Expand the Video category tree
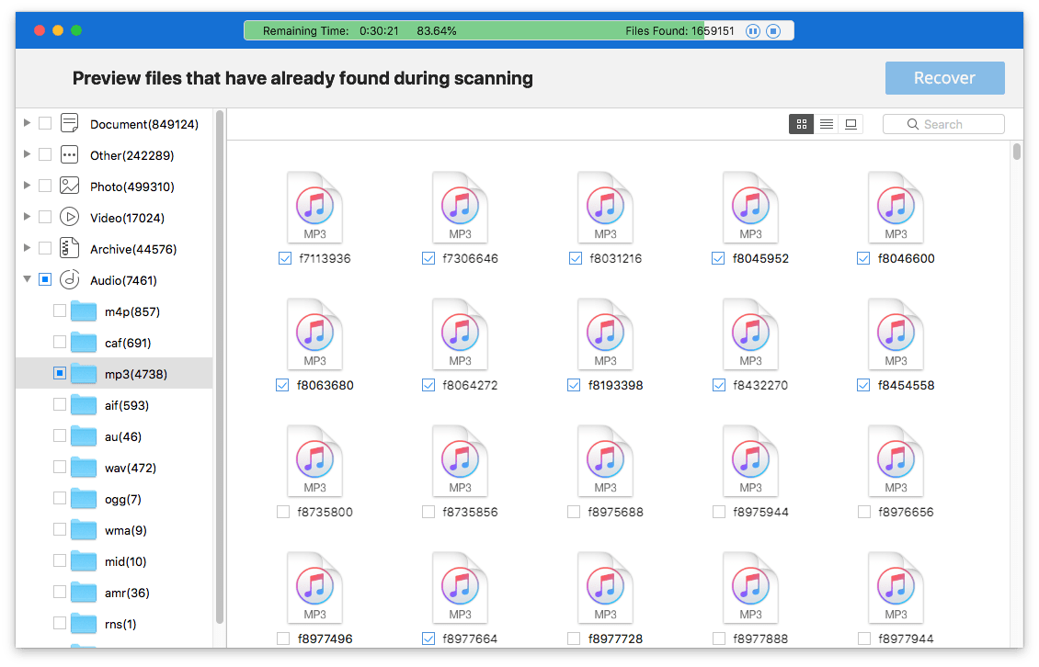Image resolution: width=1039 pixels, height=667 pixels. pyautogui.click(x=28, y=216)
